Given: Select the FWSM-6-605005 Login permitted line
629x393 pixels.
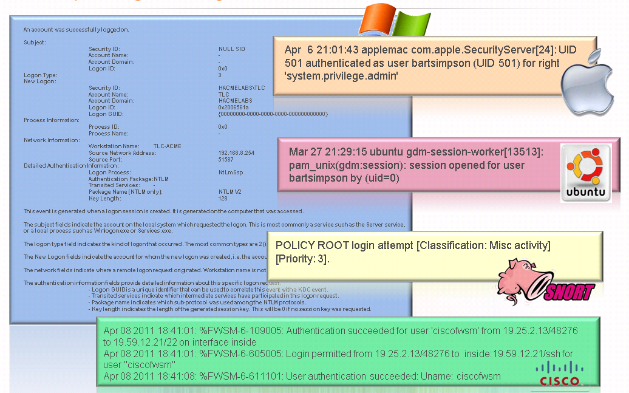Looking at the screenshot, I should coord(338,359).
